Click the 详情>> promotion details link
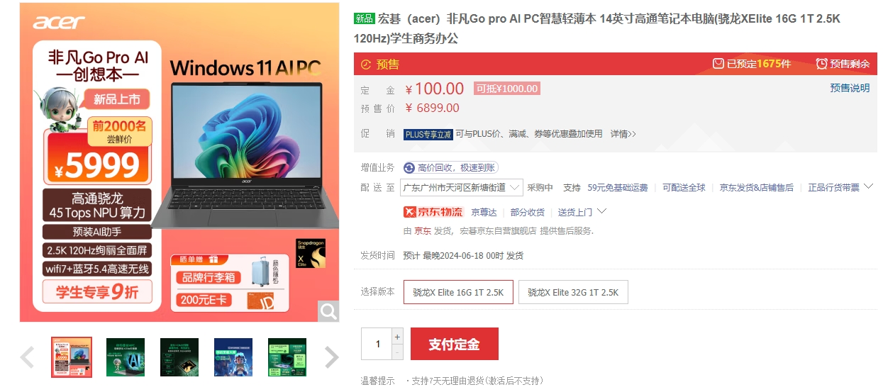The image size is (883, 392). [623, 134]
